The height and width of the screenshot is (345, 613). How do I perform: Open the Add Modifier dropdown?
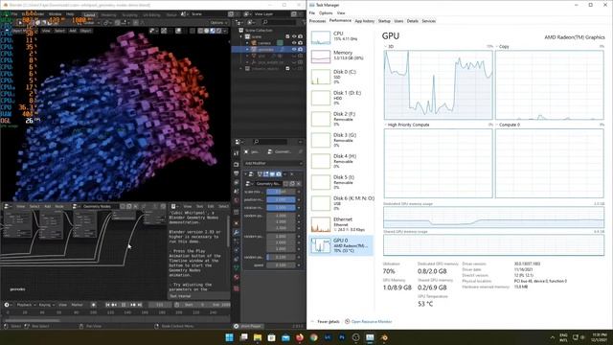pyautogui.click(x=273, y=163)
